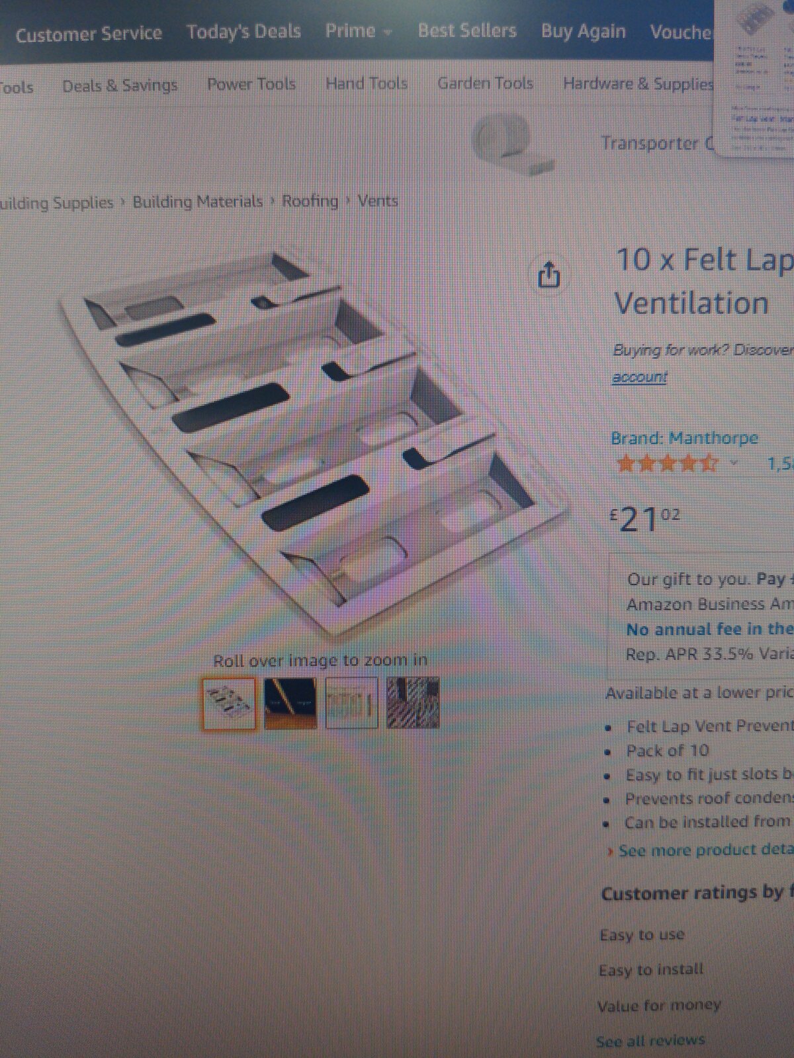Expand star rating breakdown arrow
794x1058 pixels.
[733, 463]
